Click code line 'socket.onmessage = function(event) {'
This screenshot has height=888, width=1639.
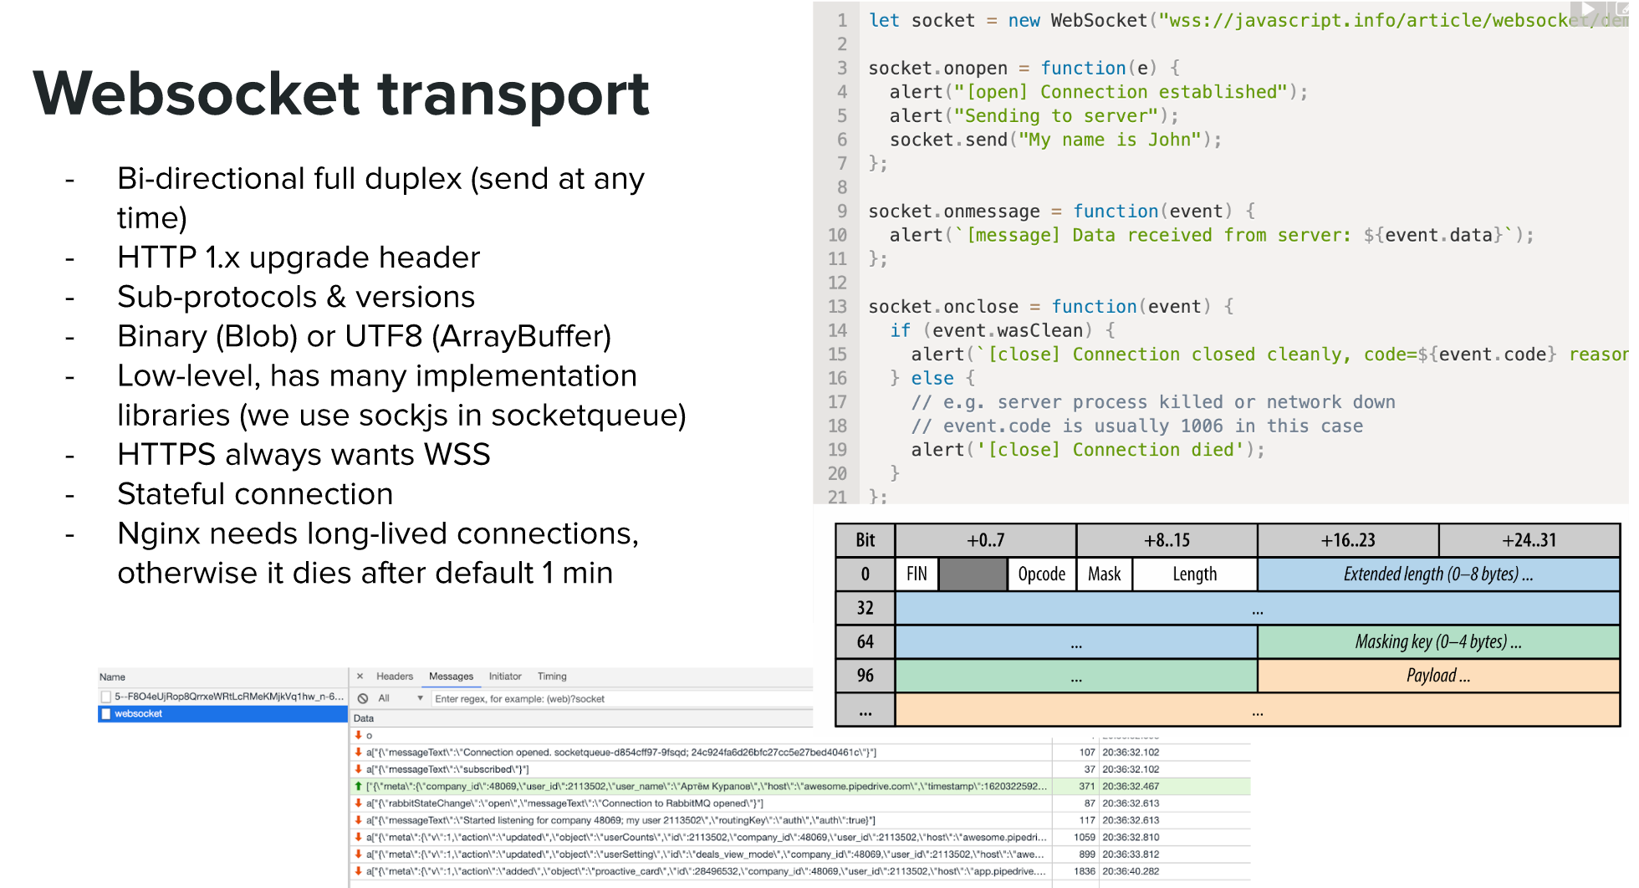click(x=1061, y=211)
